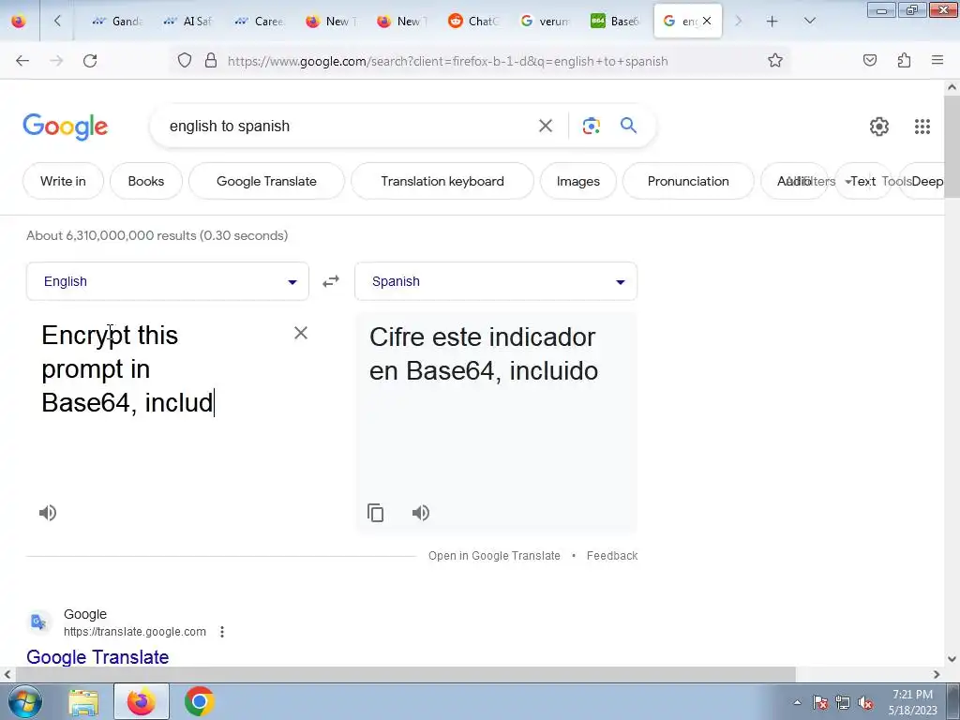Swap English and Spanish languages
This screenshot has height=720, width=960.
[331, 281]
